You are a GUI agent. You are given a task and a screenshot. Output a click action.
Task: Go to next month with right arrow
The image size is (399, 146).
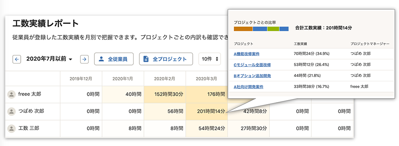pos(85,59)
